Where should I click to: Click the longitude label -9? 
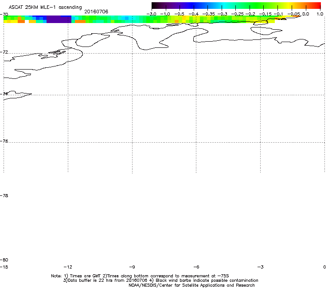(132, 267)
